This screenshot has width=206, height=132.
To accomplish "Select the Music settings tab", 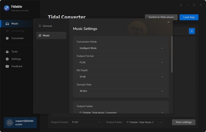I will 51,35.
